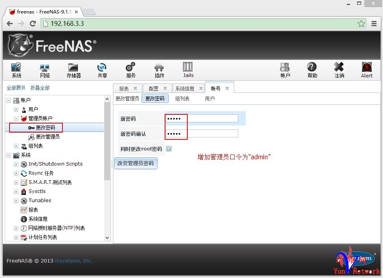383x278 pixels.
Task: Click the key icon beside 更改密码
Action: pyautogui.click(x=31, y=127)
